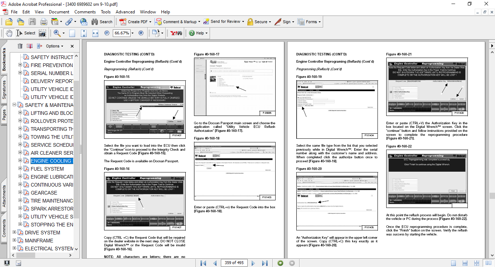Select the Zoom In magnifier tool

tap(57, 33)
